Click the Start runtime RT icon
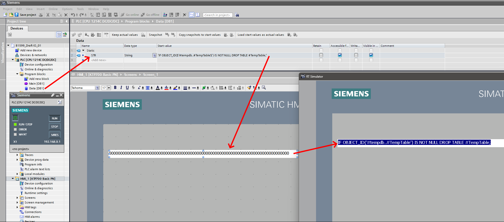The image size is (504, 222). tap(116, 15)
